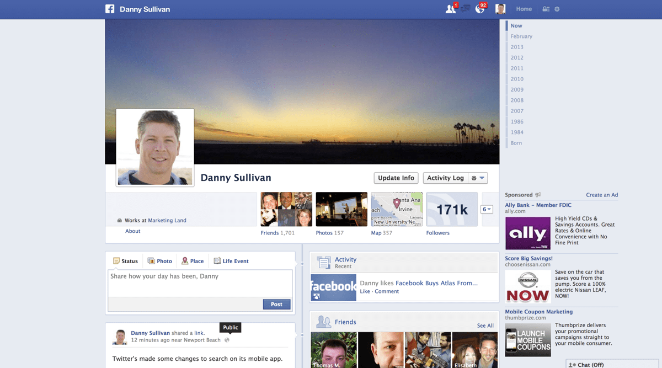Click the Friends section people icon
Image resolution: width=662 pixels, height=368 pixels.
(x=324, y=322)
